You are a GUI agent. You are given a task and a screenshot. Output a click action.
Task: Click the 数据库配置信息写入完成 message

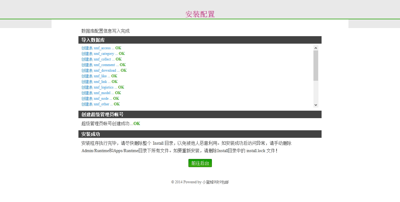105,31
